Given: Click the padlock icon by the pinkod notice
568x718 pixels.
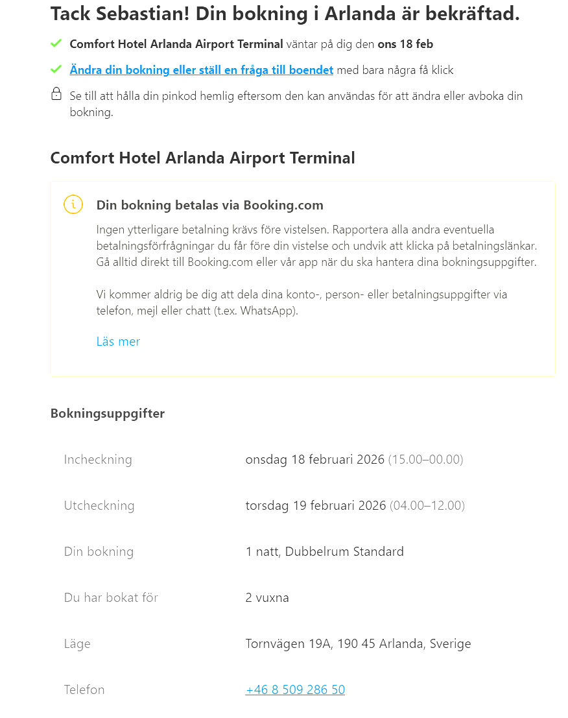Looking at the screenshot, I should point(56,94).
